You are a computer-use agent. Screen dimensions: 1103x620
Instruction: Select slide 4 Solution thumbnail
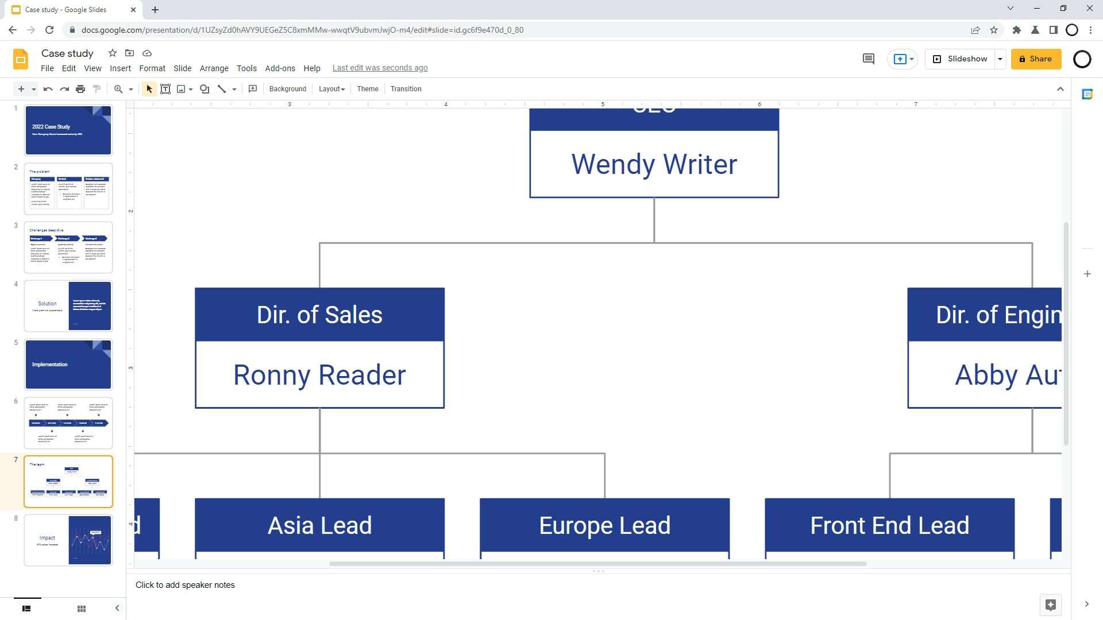68,306
